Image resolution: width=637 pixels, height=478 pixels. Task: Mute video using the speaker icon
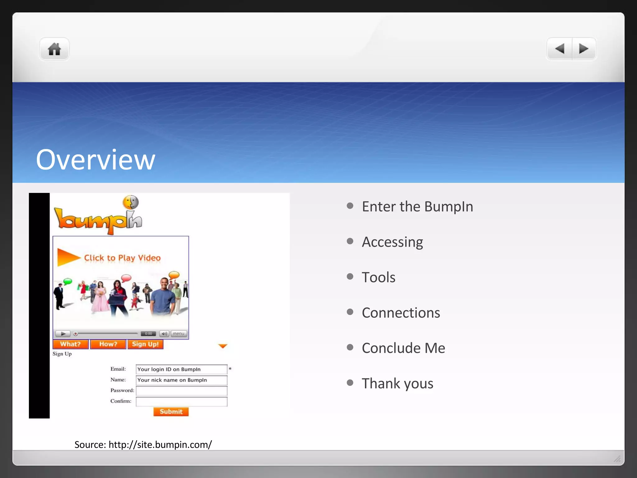164,334
